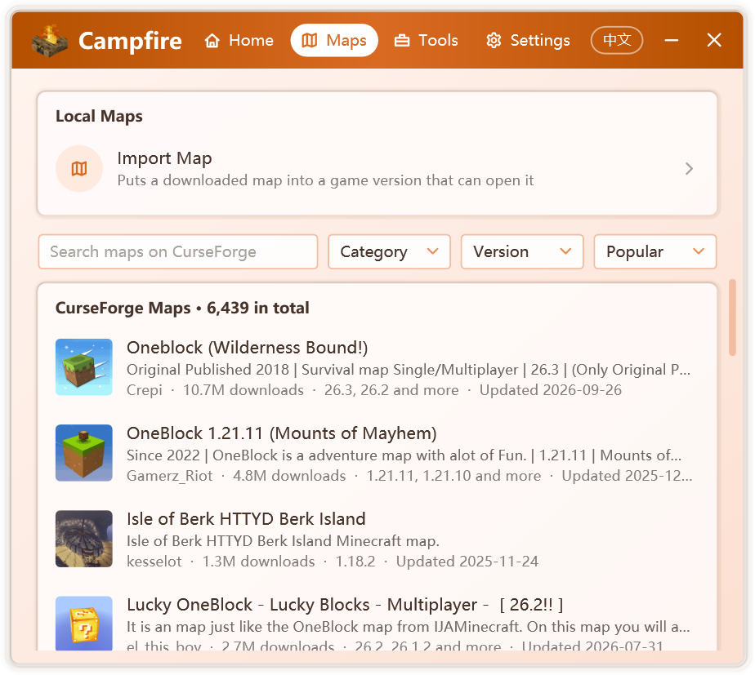Expand the Version dropdown
755x675 pixels.
[522, 251]
